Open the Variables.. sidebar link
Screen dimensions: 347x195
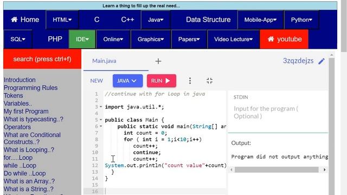pos(18,103)
